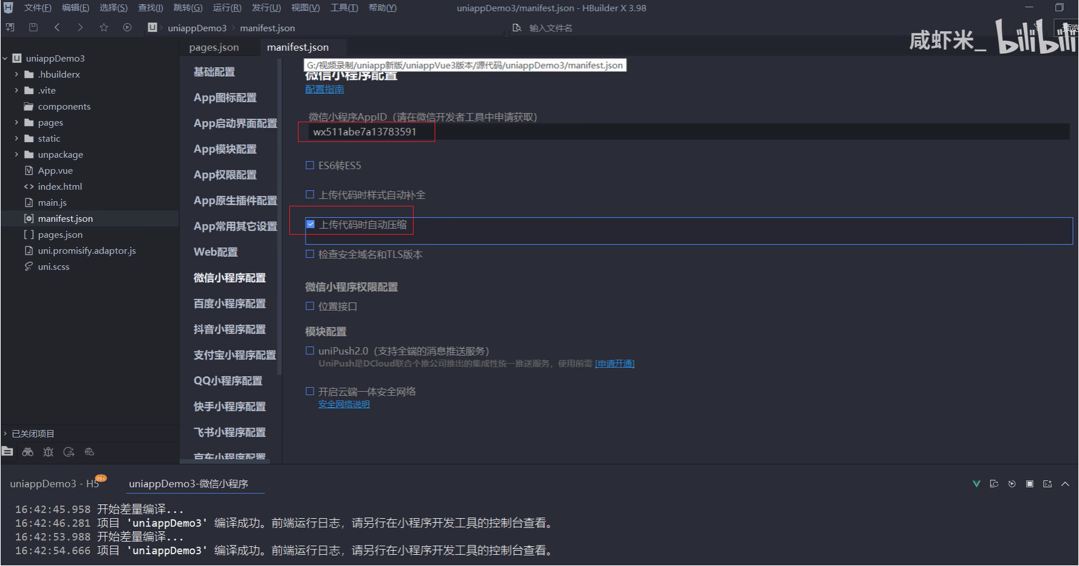Open App图标配置 section
This screenshot has width=1079, height=566.
pos(225,97)
